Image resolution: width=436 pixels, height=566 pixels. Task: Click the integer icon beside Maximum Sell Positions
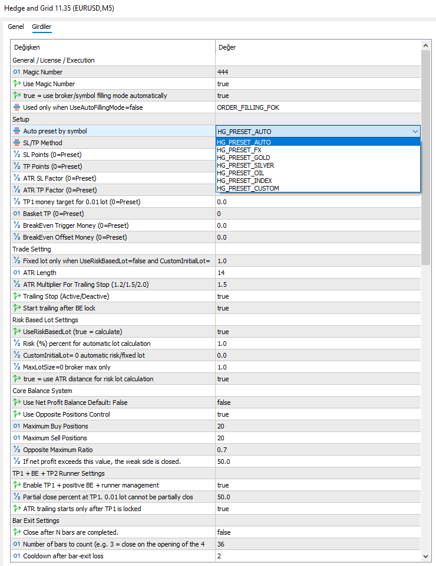pyautogui.click(x=16, y=438)
